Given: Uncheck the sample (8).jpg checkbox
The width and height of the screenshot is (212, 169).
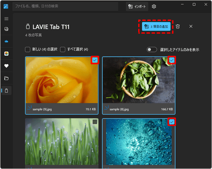Looking at the screenshot, I should (172, 60).
